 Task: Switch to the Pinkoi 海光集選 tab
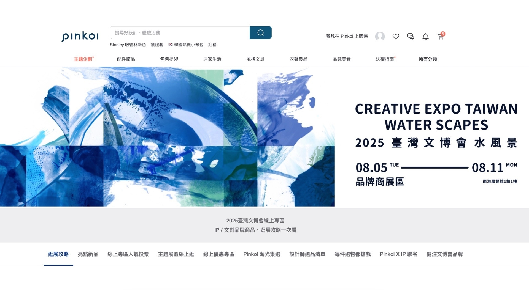pyautogui.click(x=262, y=254)
